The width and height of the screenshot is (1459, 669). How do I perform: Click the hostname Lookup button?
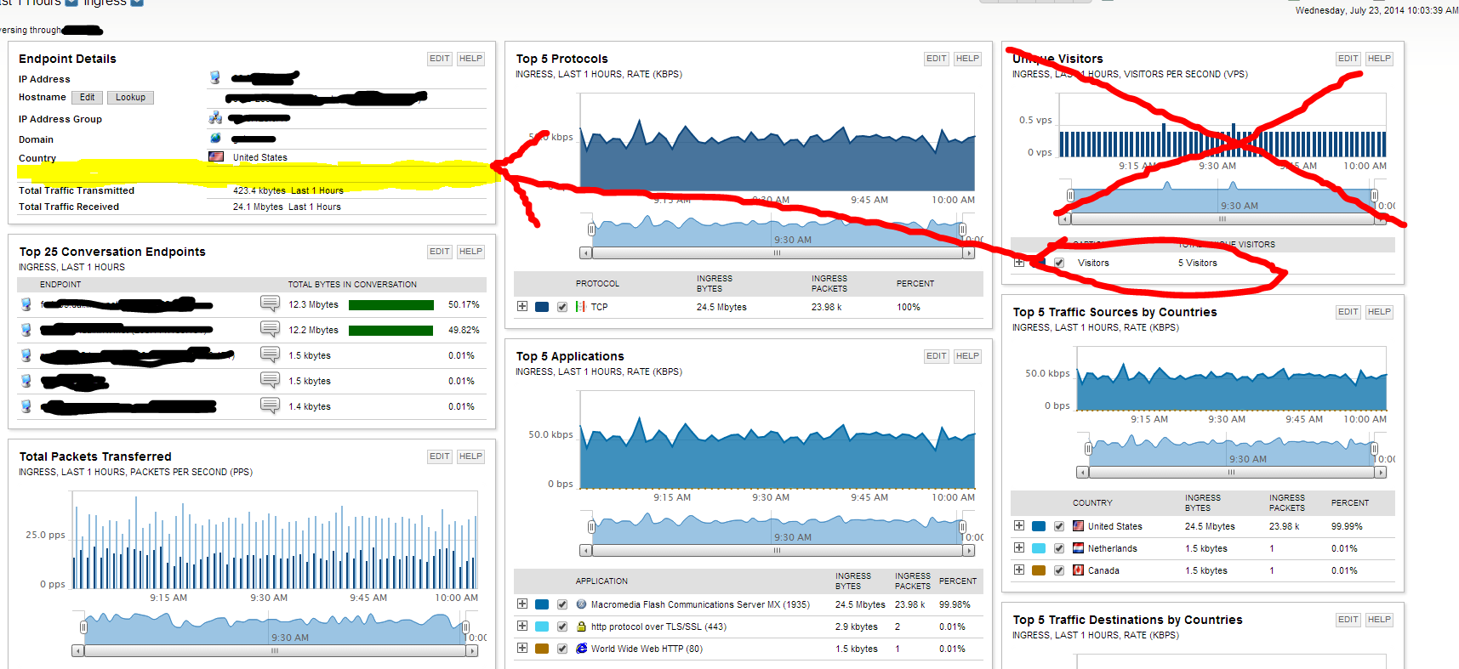tap(131, 98)
